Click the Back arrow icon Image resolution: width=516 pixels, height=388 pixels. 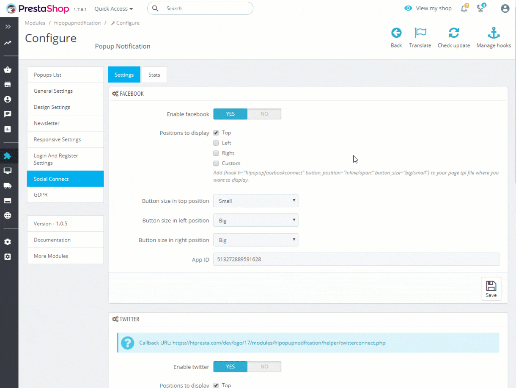(396, 33)
